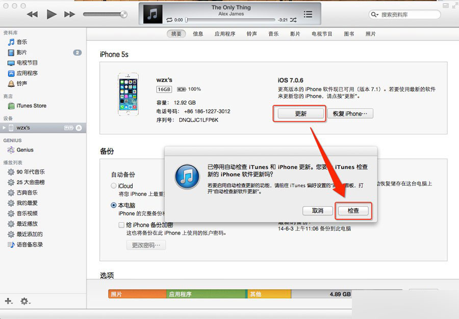Switch to the 影片 tab
Image resolution: width=459 pixels, height=319 pixels.
(x=295, y=34)
